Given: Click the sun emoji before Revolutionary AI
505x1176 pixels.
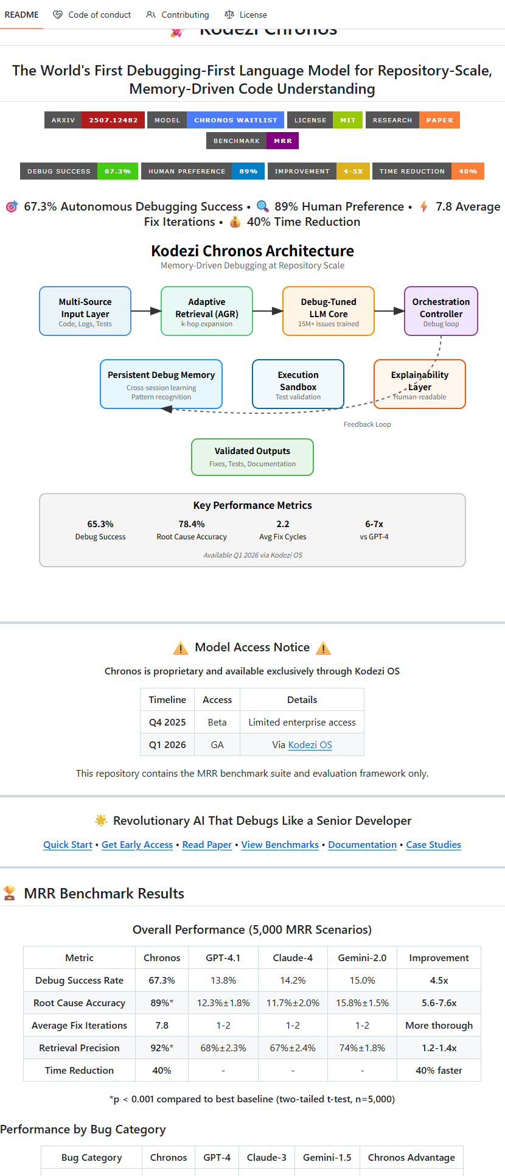Looking at the screenshot, I should pos(101,821).
